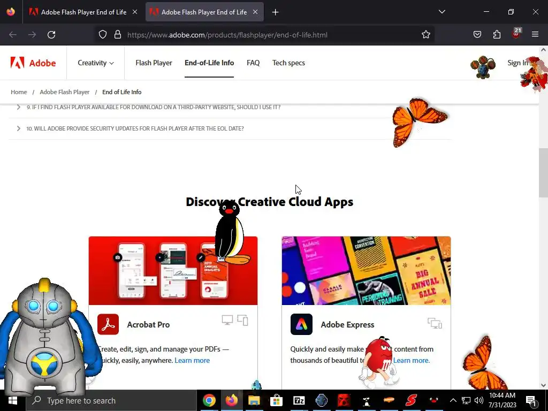Launch Google Chrome from the taskbar
548x411 pixels.
[209, 400]
